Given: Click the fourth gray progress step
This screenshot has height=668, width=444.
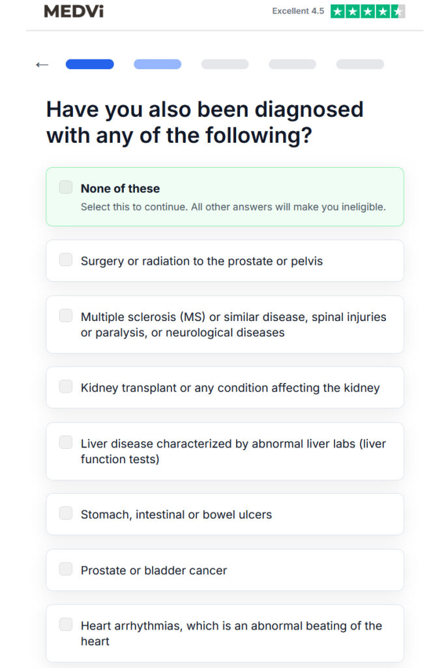Looking at the screenshot, I should tap(293, 65).
